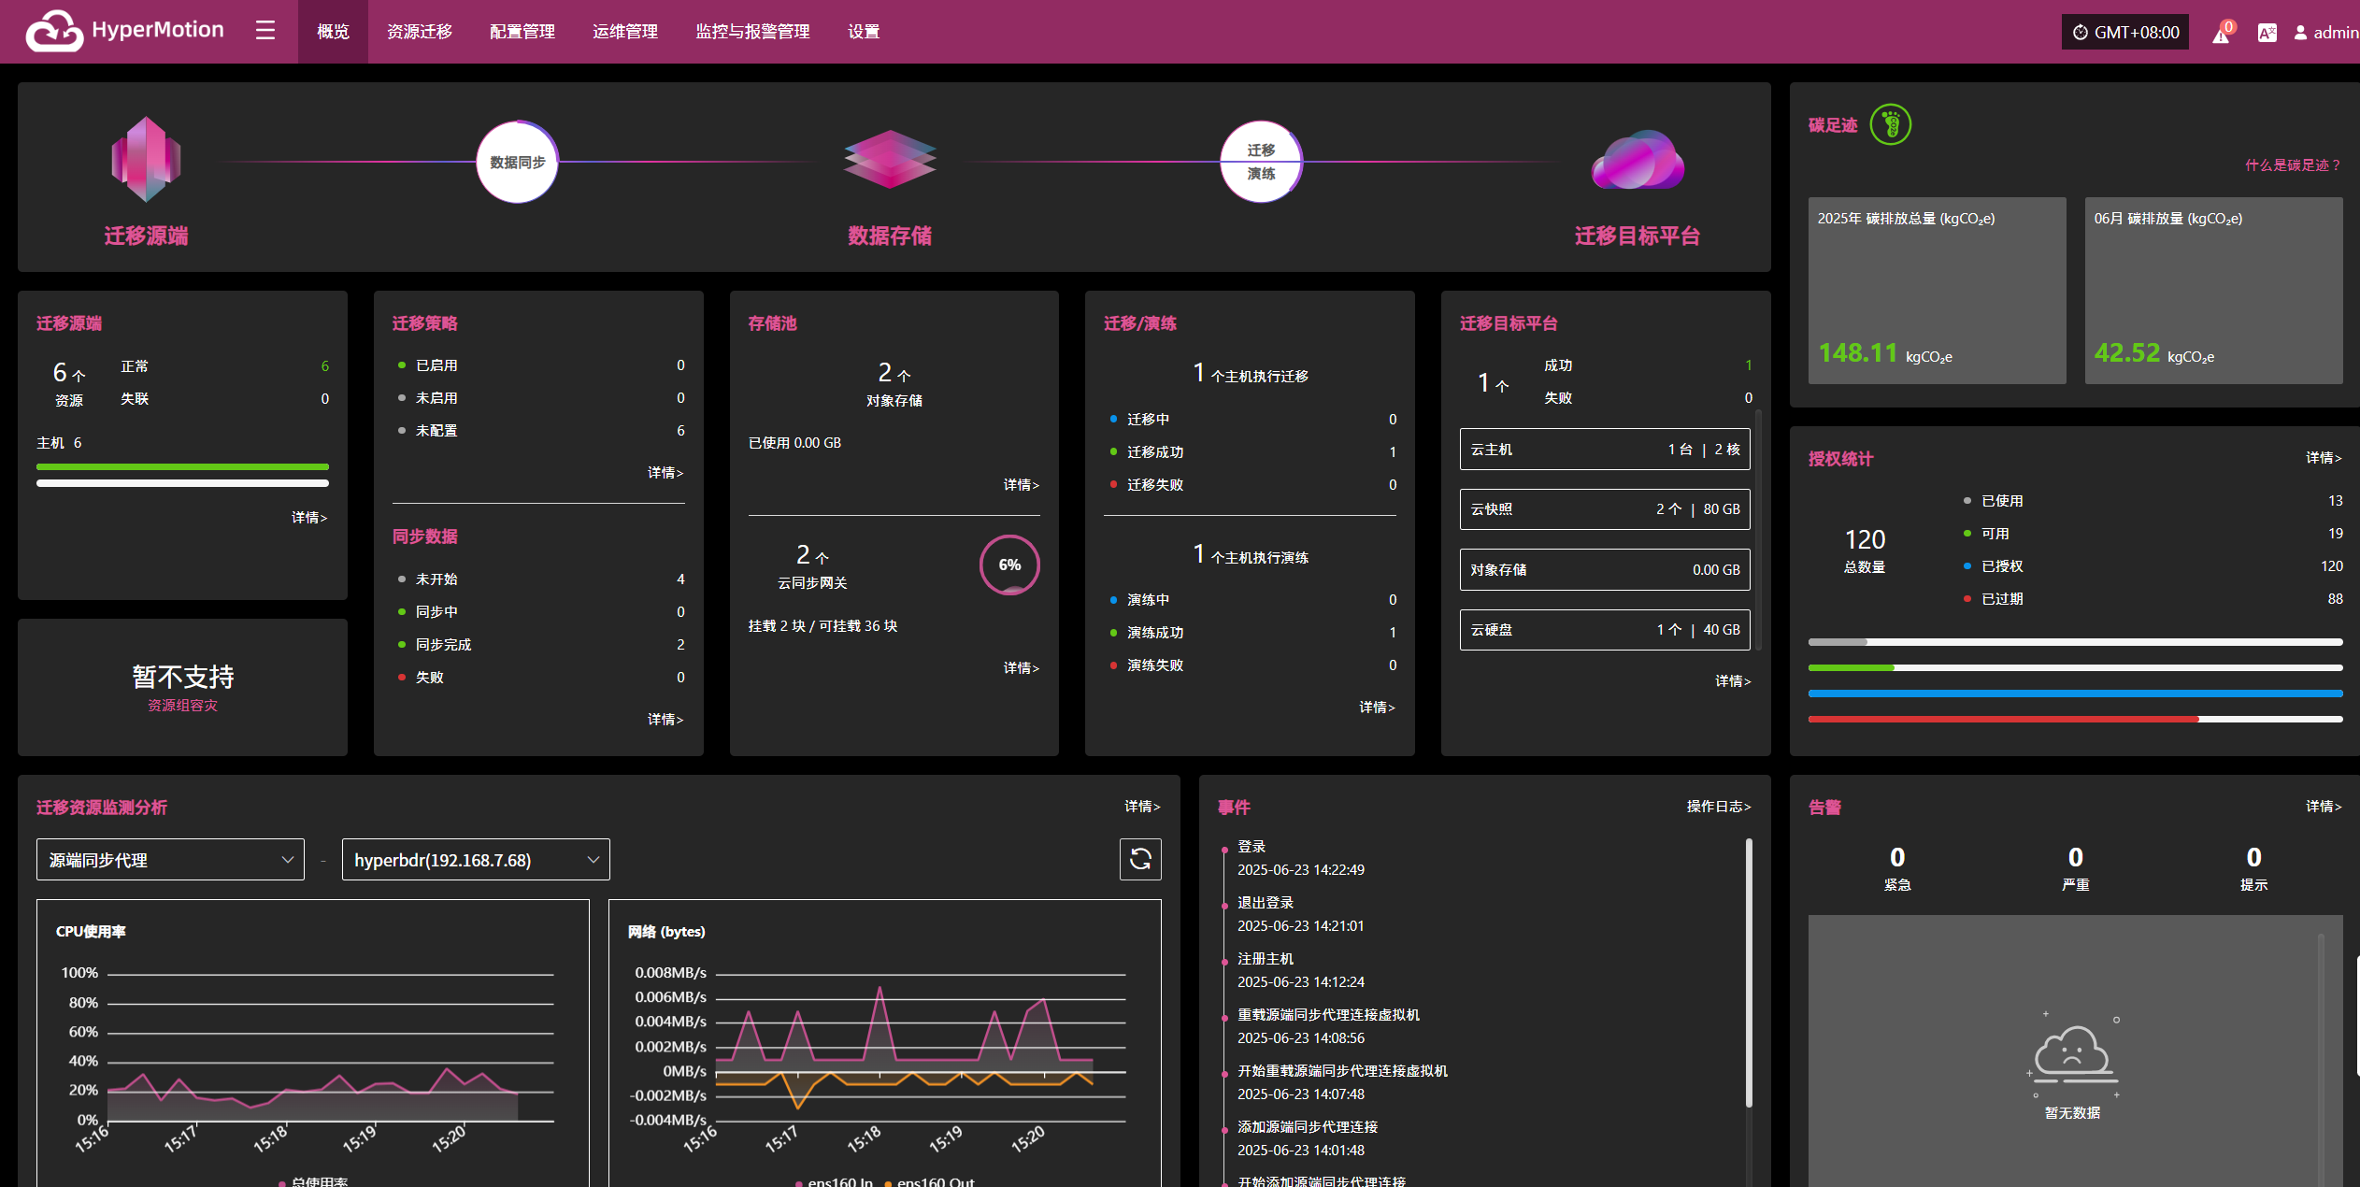Click the CPU使用率 chart
This screenshot has height=1187, width=2360.
(312, 1042)
